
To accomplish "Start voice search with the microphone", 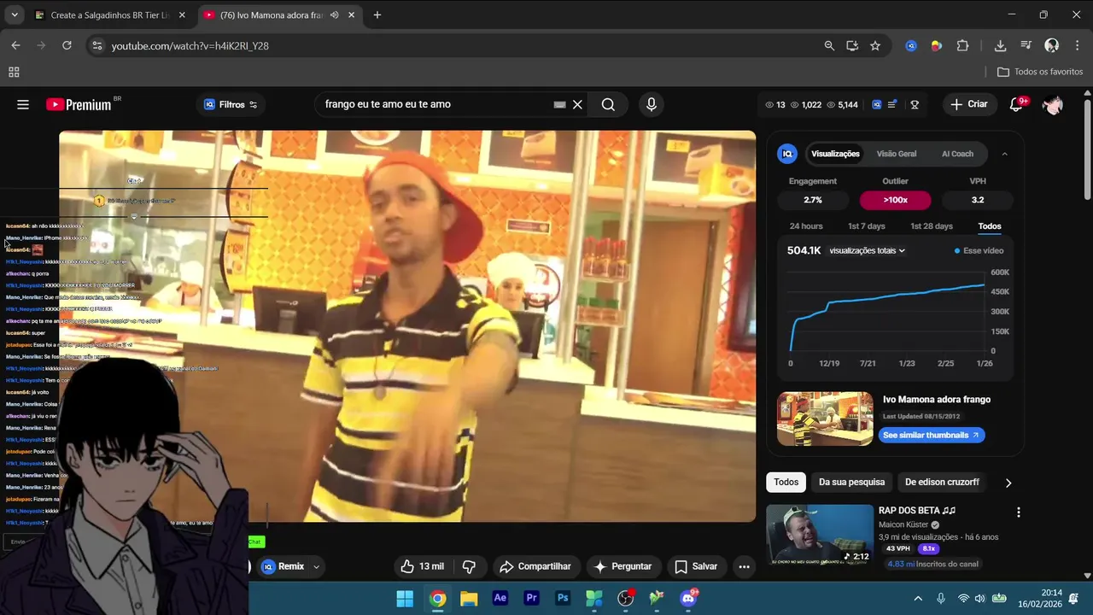I will coord(652,104).
